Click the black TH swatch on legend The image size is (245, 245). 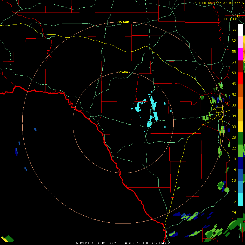click(240, 212)
